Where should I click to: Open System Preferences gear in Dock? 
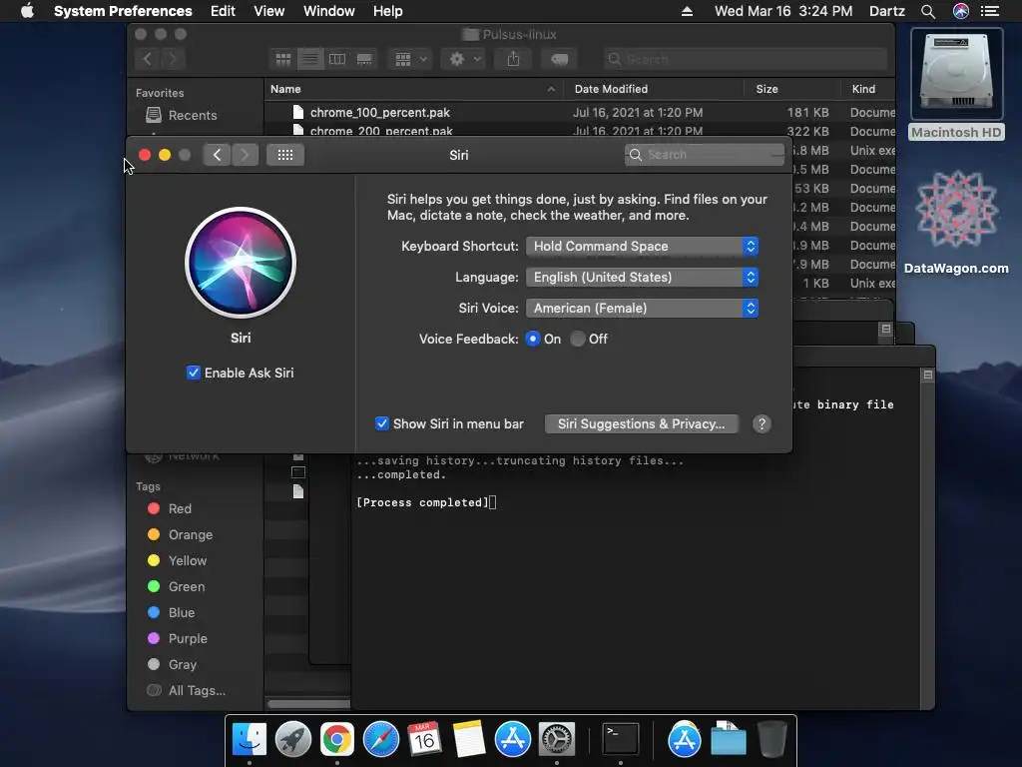pyautogui.click(x=556, y=739)
